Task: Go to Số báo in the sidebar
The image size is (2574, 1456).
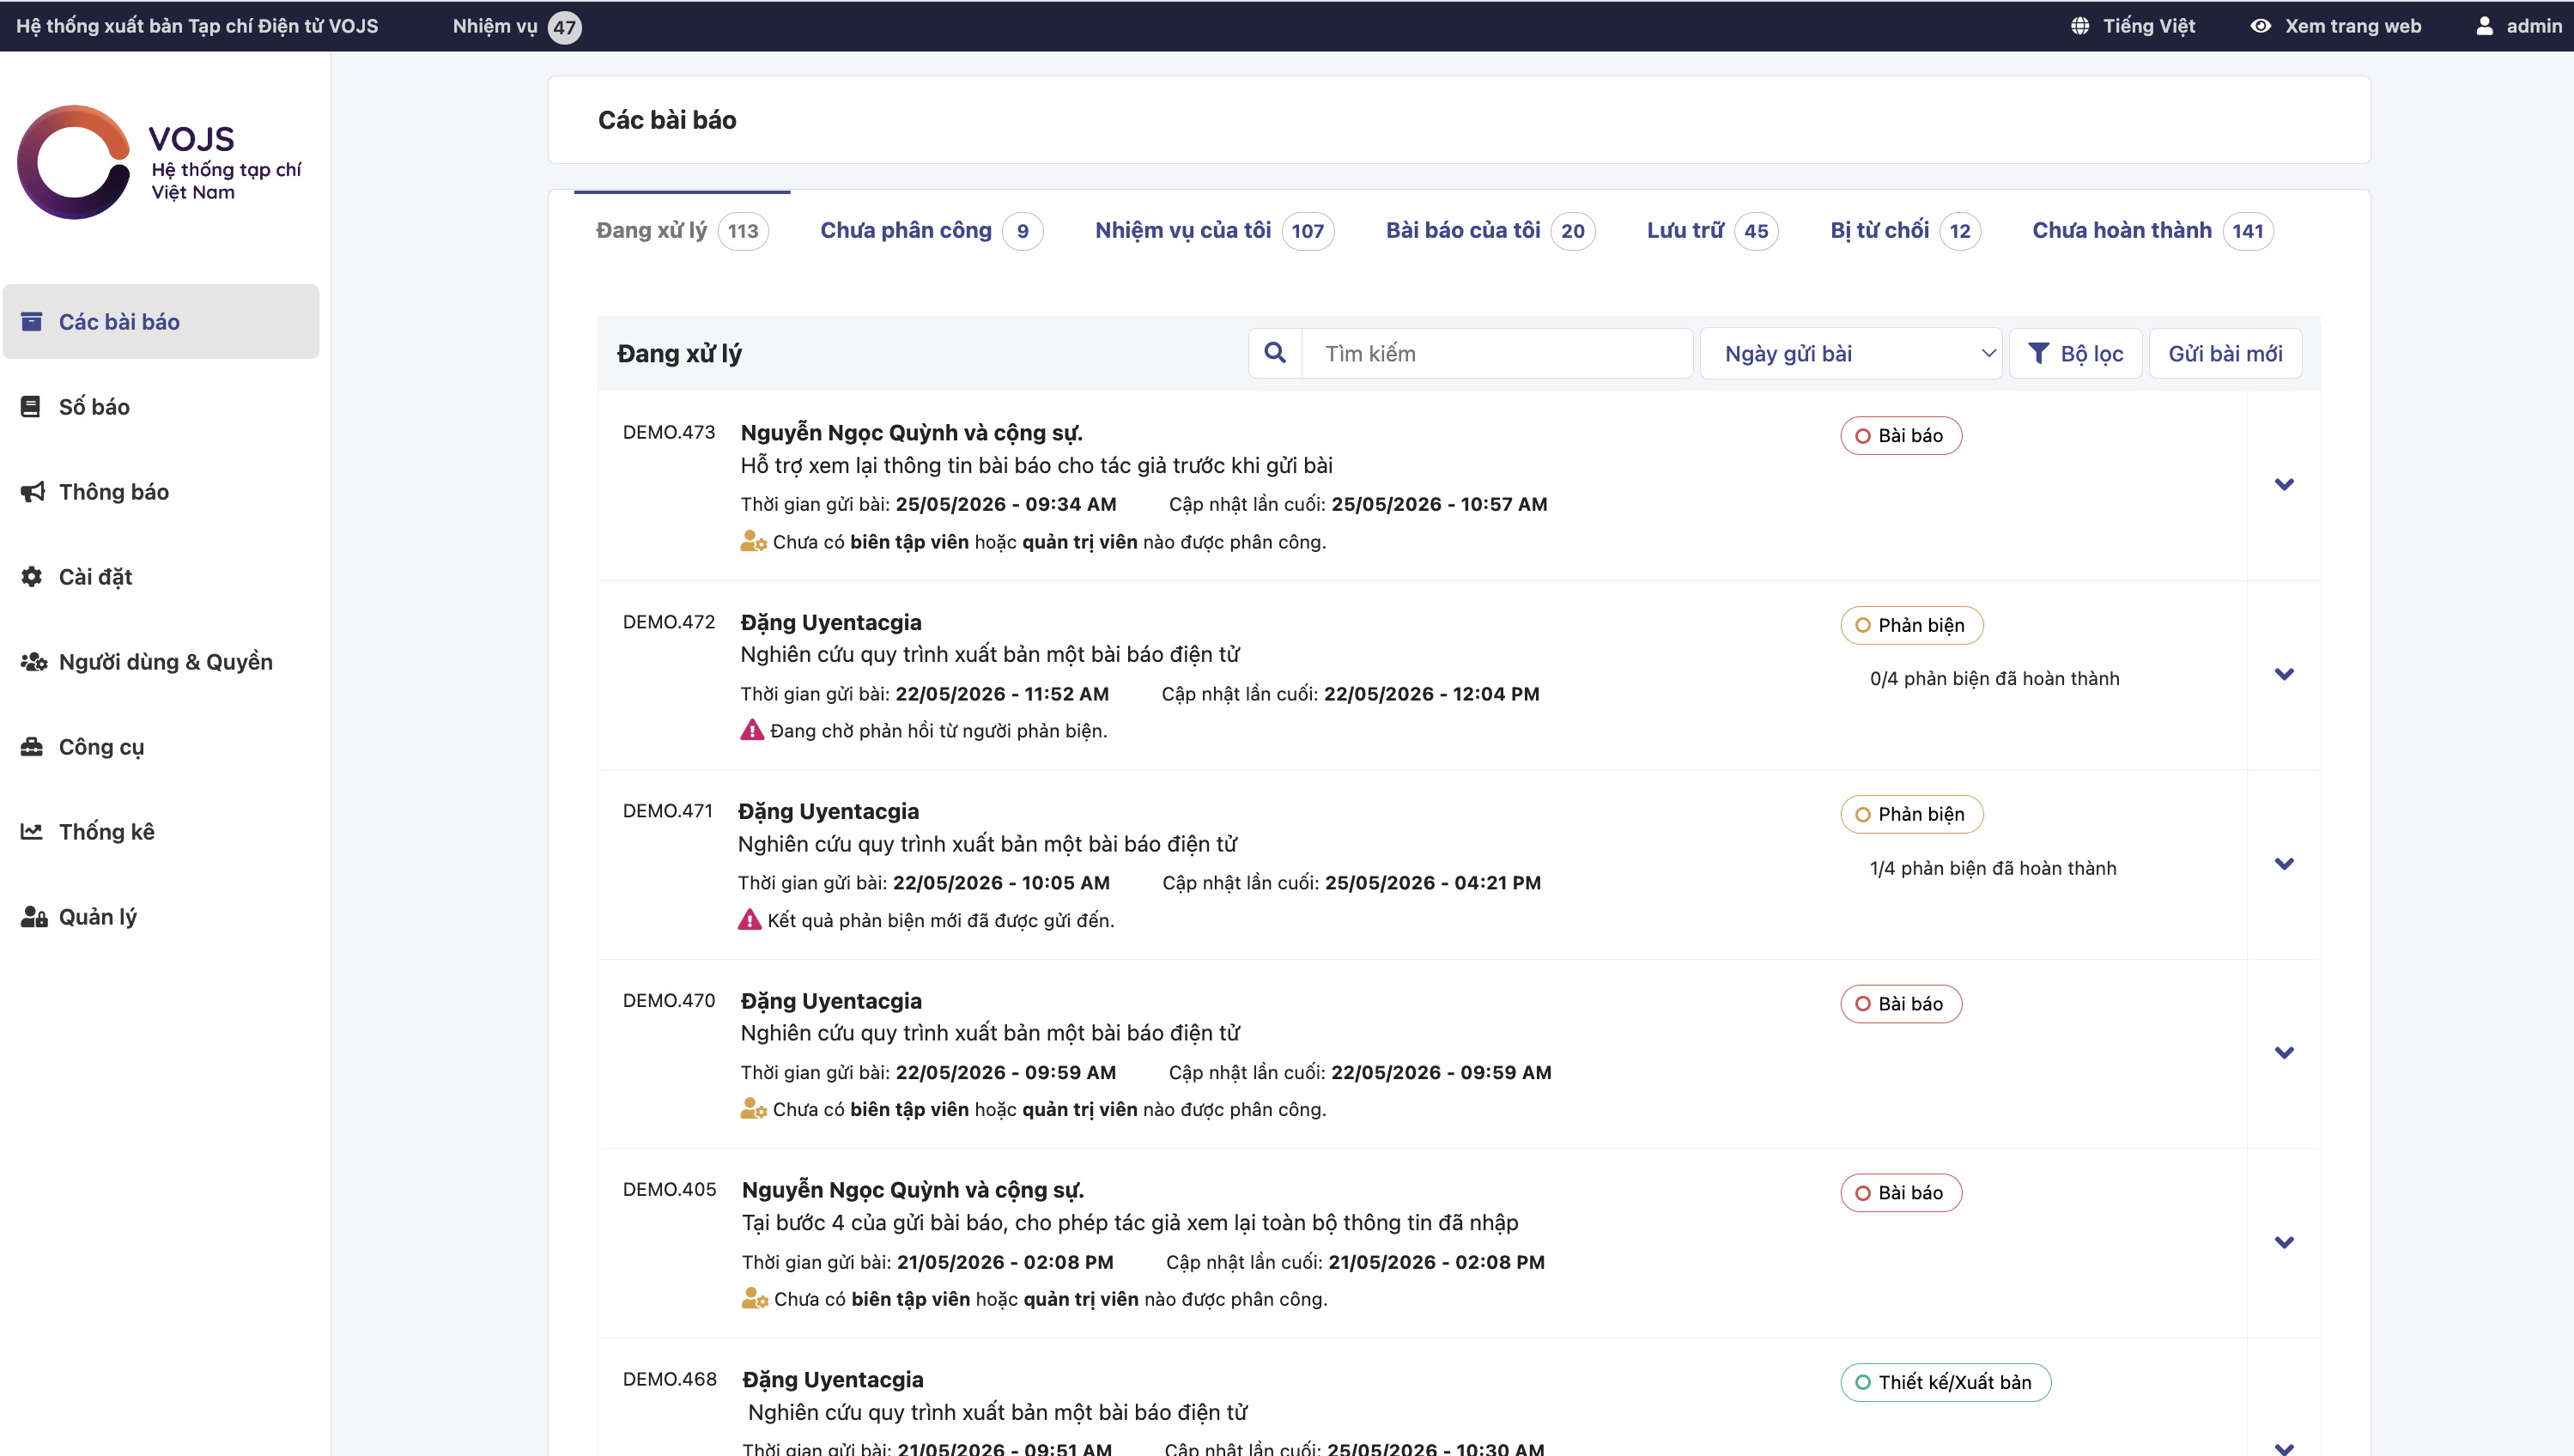Action: [161, 406]
